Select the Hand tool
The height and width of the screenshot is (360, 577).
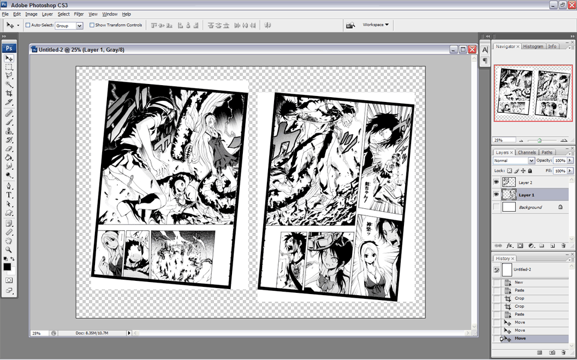(9, 241)
